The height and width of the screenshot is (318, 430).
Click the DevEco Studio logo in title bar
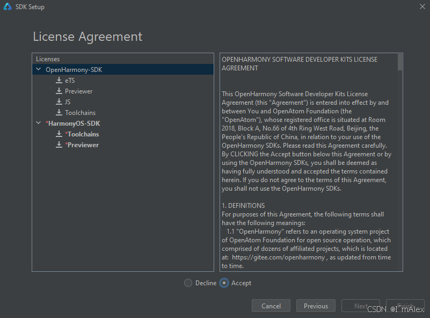click(8, 6)
